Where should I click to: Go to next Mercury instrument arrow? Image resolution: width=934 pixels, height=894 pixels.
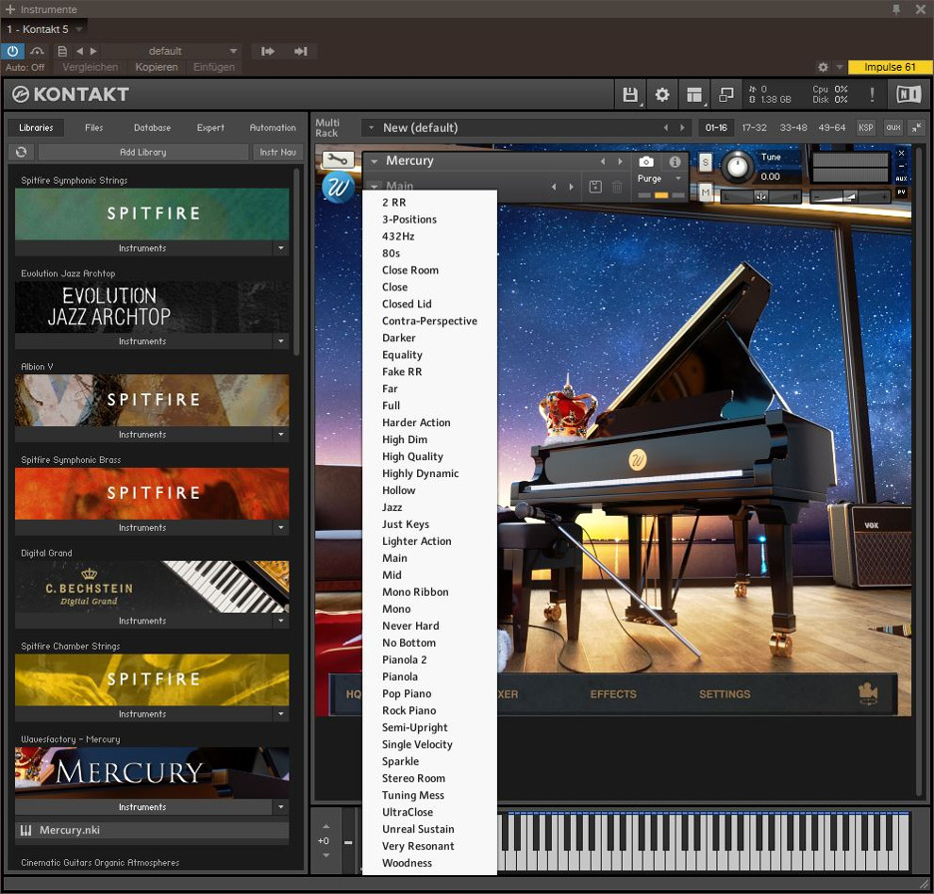(x=620, y=162)
